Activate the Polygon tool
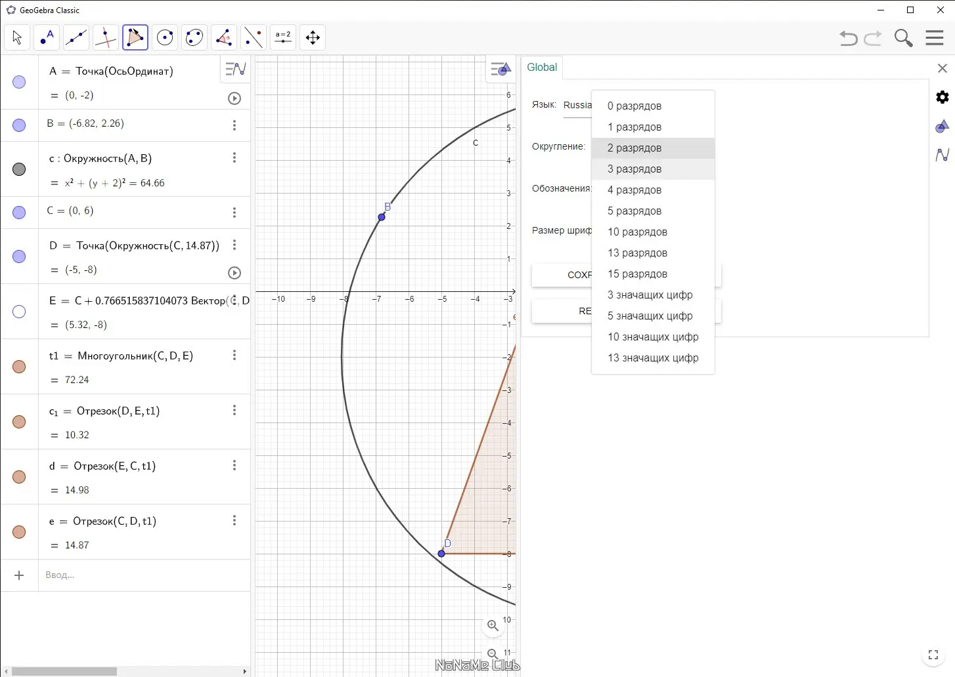This screenshot has height=677, width=955. (x=135, y=38)
